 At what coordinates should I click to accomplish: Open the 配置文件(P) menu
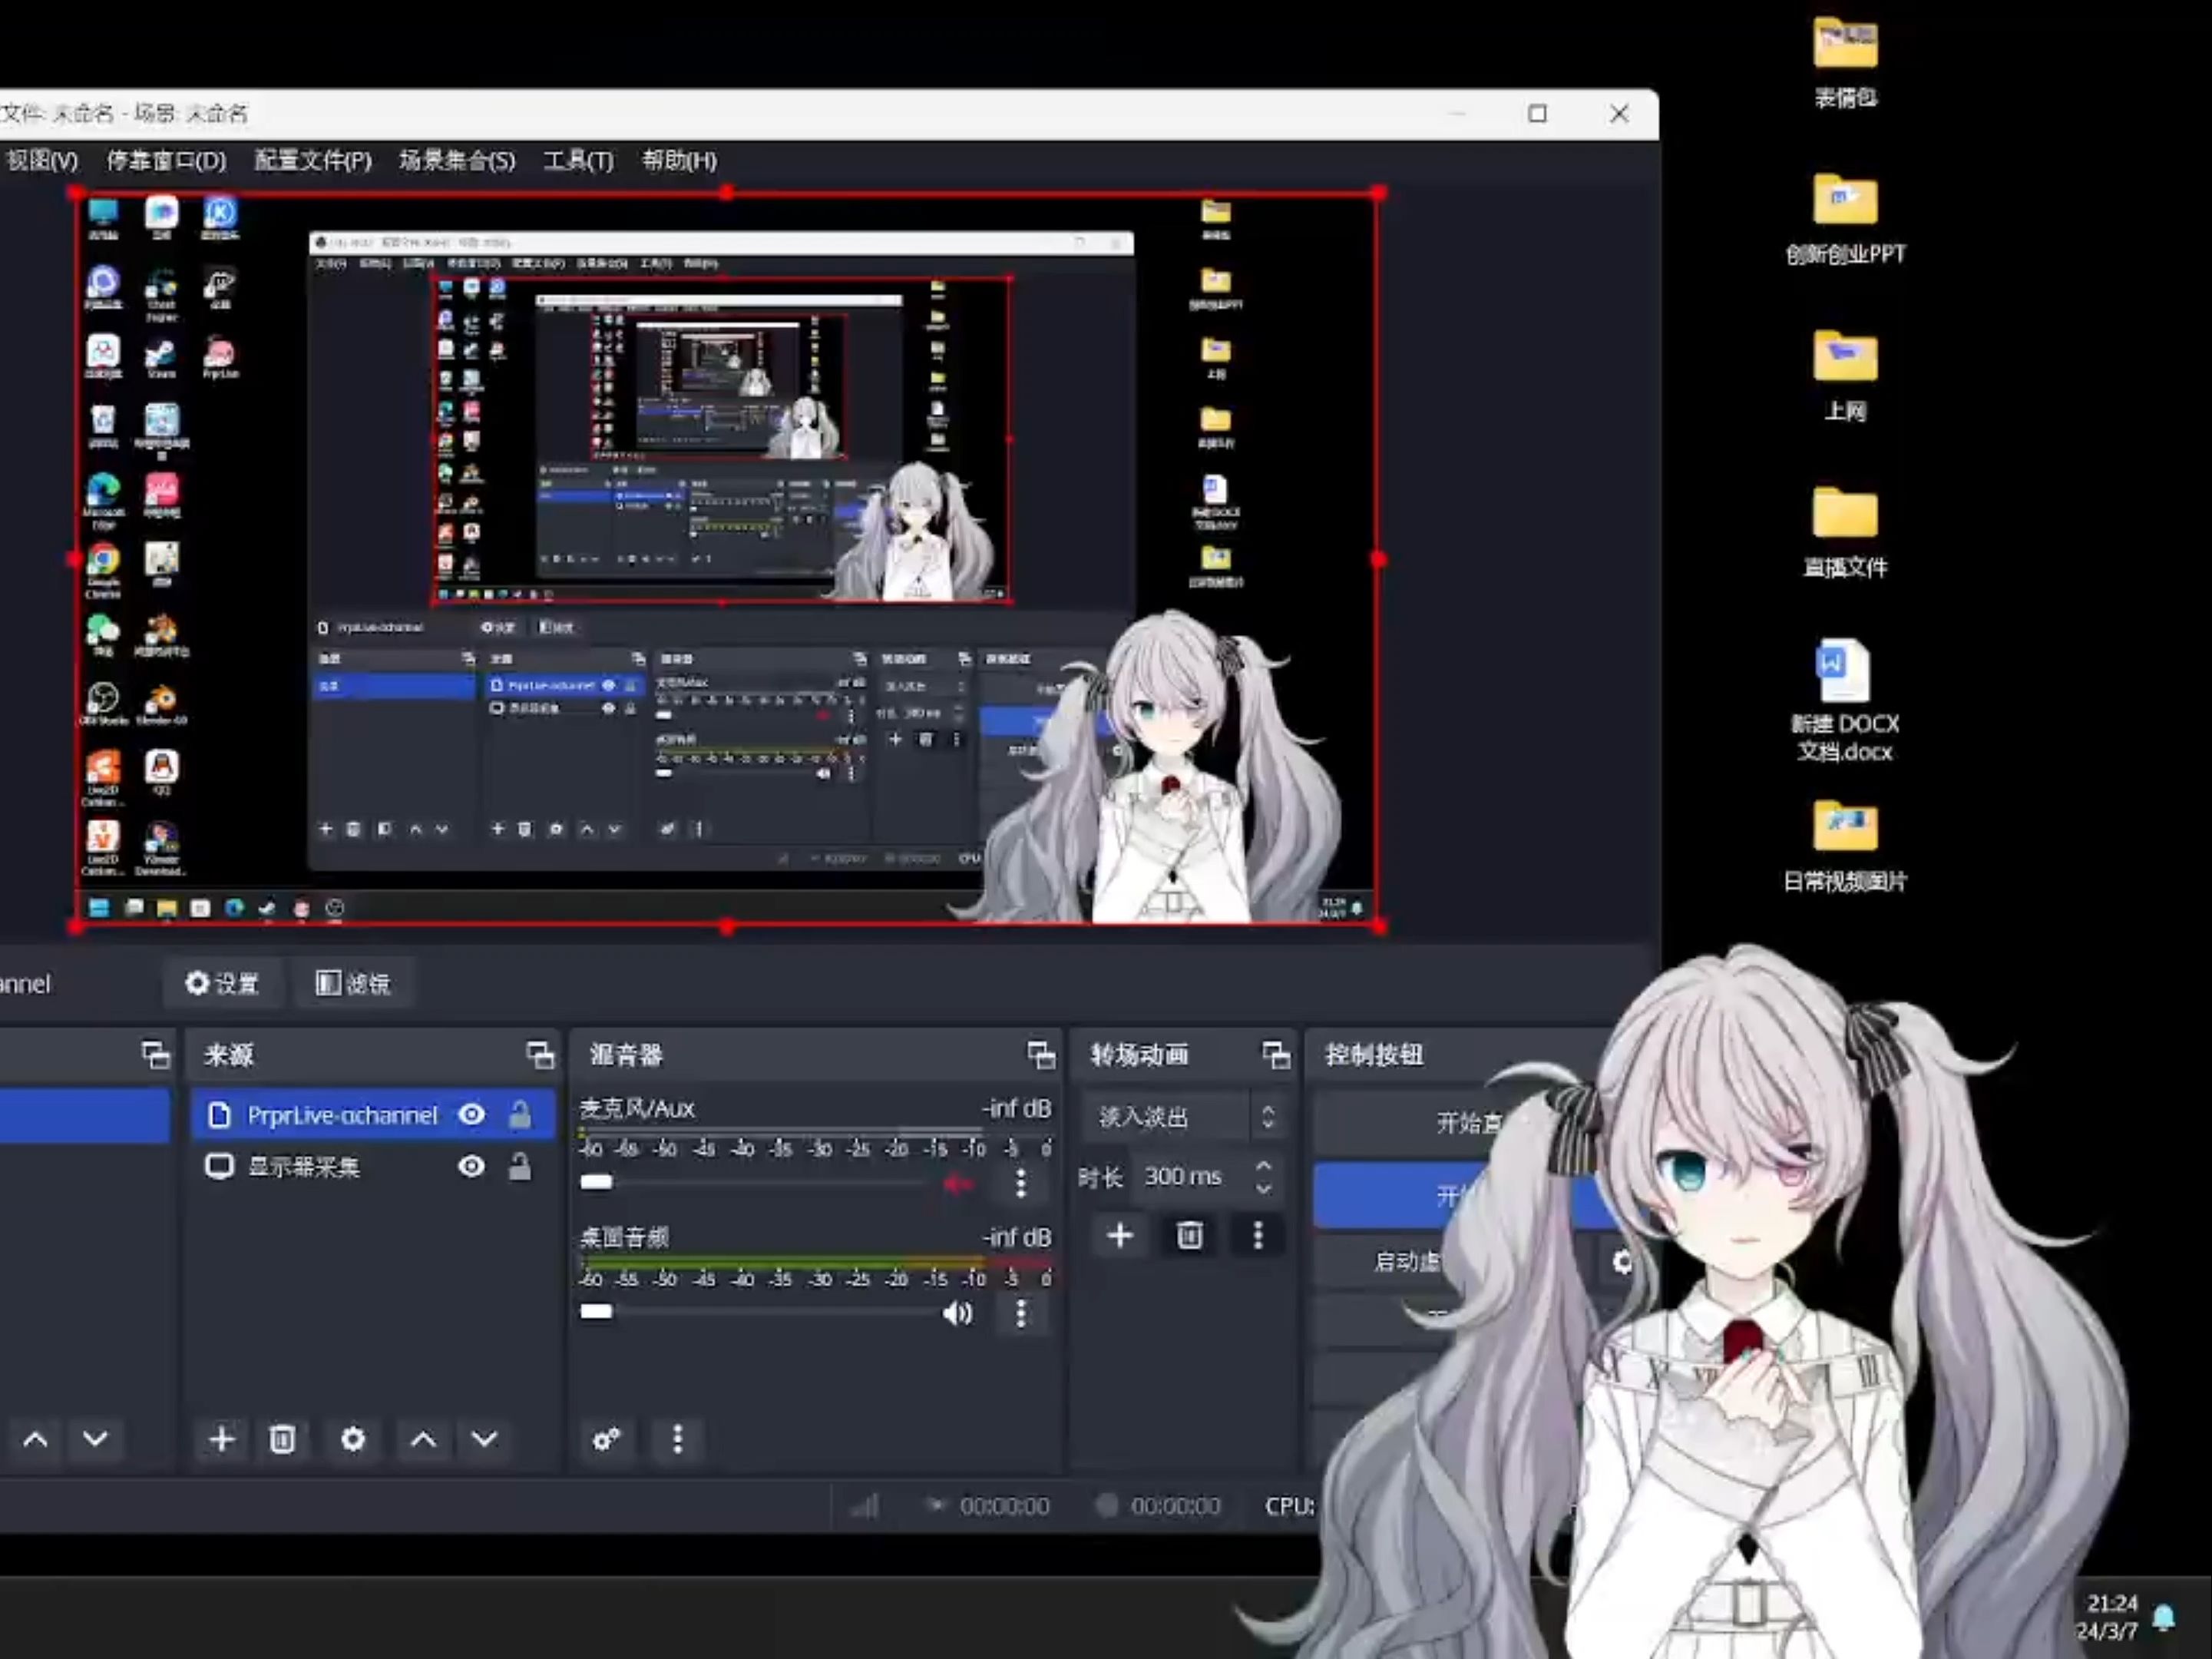point(312,160)
